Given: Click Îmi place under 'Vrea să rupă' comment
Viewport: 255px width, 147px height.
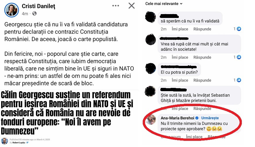Looking at the screenshot, I should (180, 57).
